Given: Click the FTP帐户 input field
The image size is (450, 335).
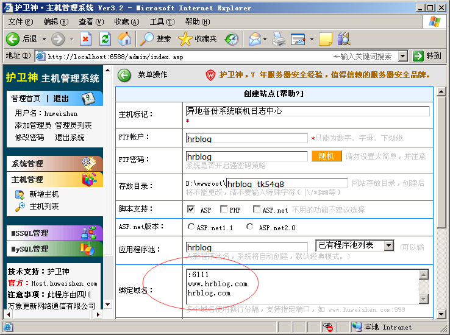Looking at the screenshot, I should point(246,138).
